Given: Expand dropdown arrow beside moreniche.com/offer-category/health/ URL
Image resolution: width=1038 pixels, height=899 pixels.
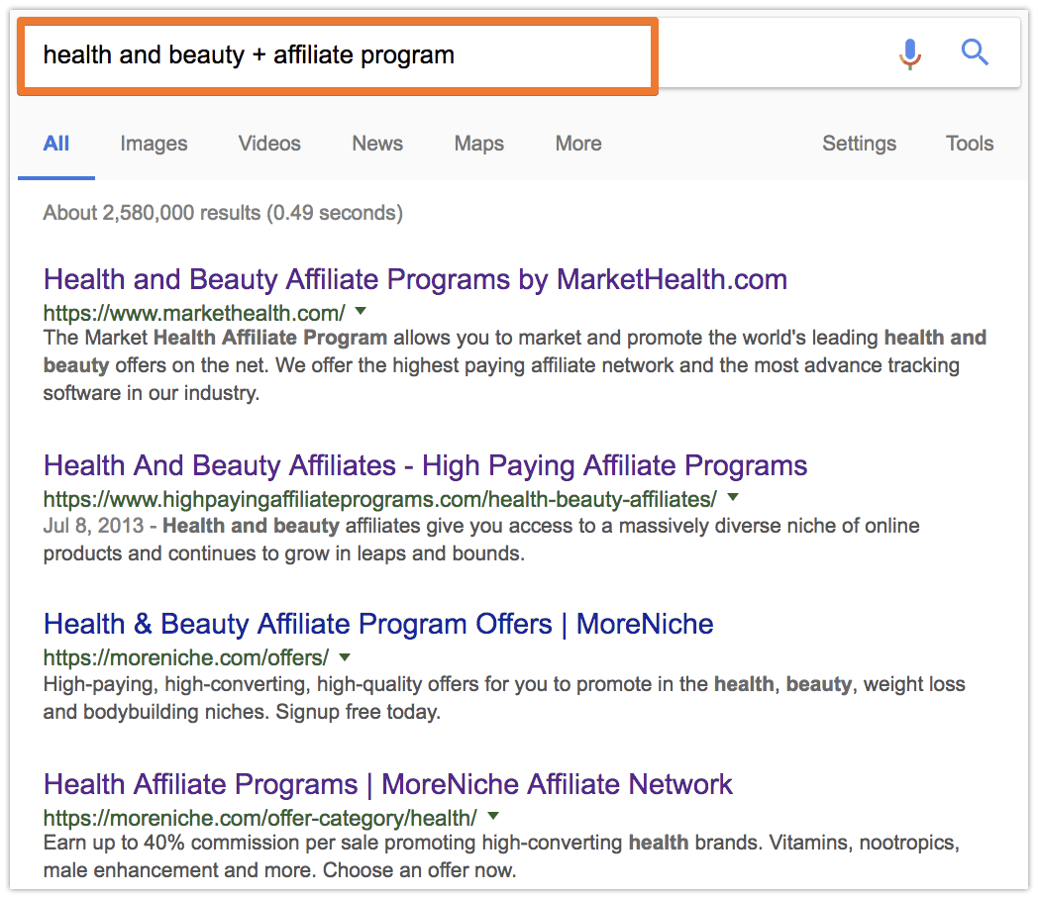Looking at the screenshot, I should [492, 816].
